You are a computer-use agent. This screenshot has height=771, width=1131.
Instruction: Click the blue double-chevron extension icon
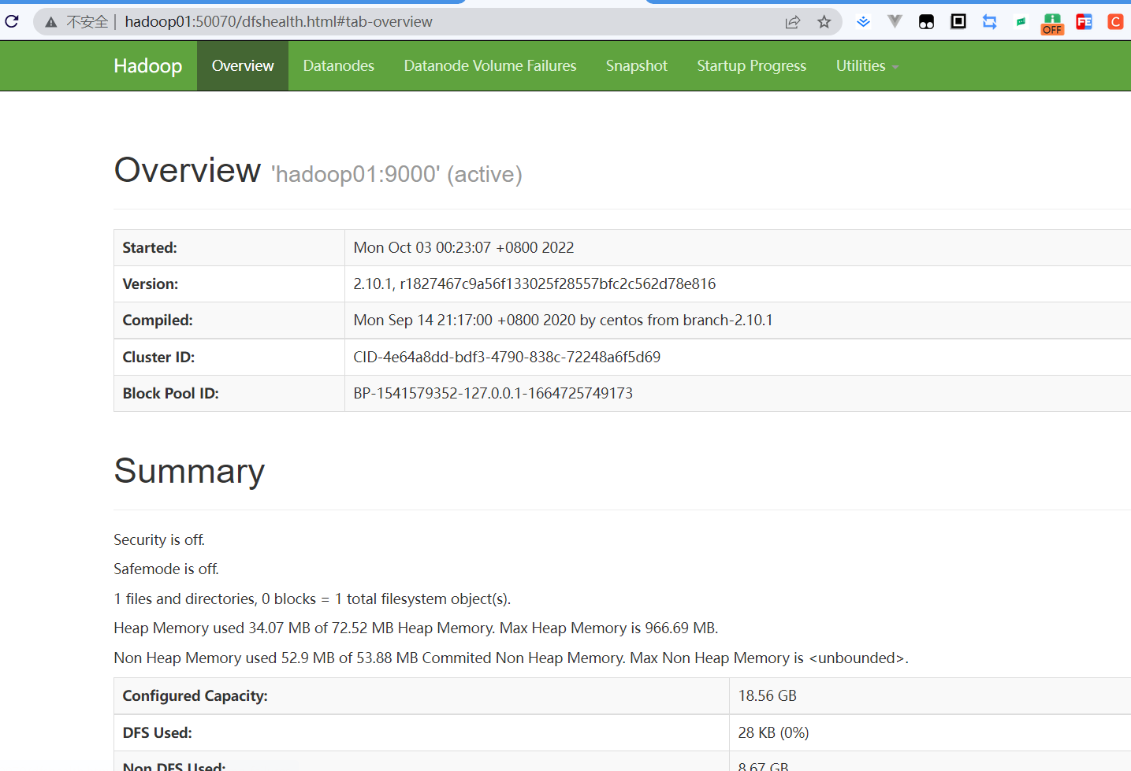[x=863, y=22]
